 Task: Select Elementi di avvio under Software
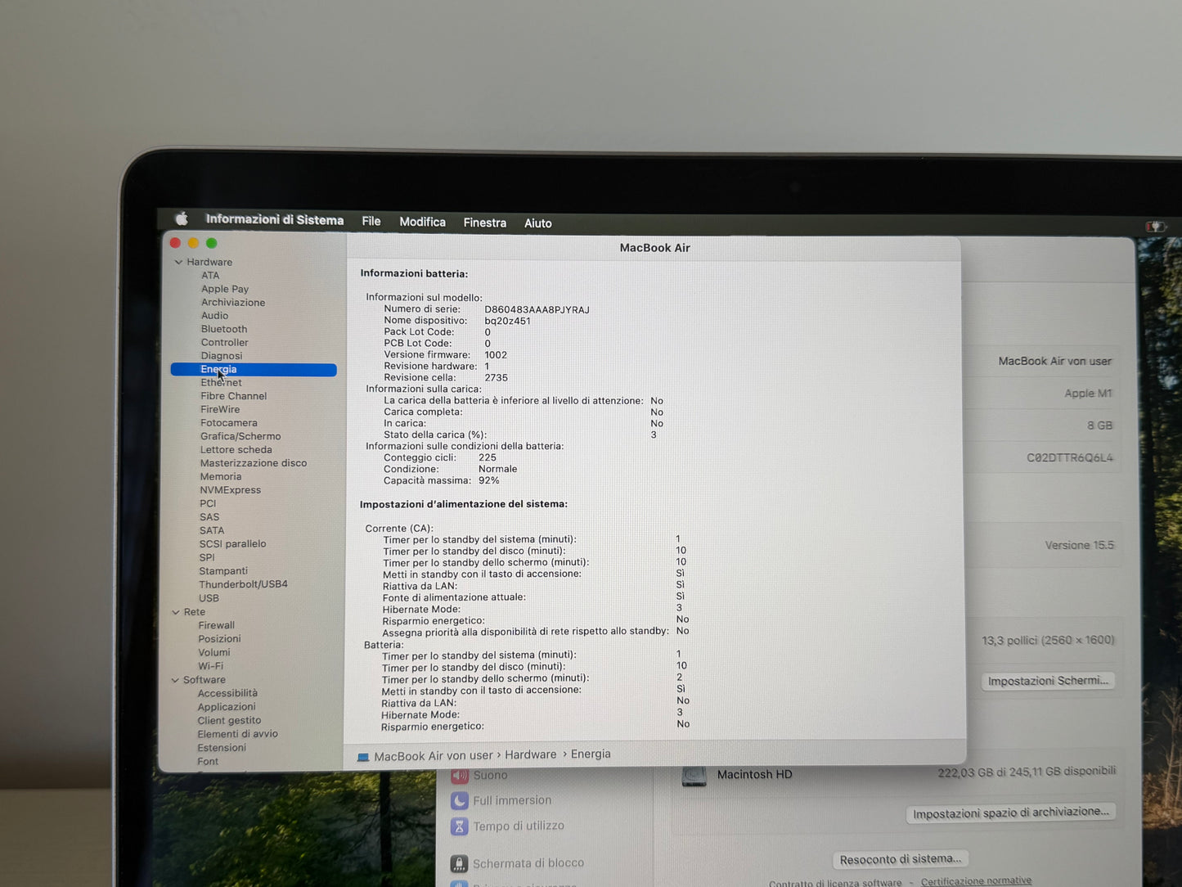click(x=237, y=734)
